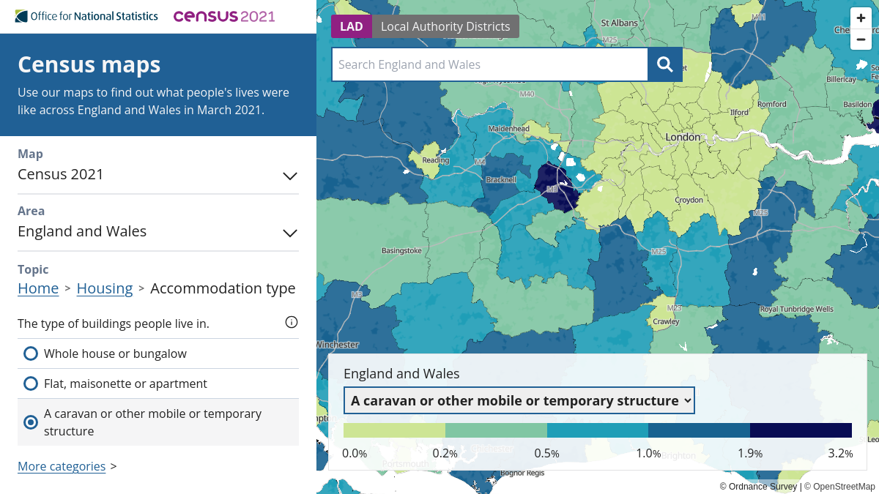This screenshot has height=494, width=879.
Task: Open the Ordnance Survey attribution link
Action: click(763, 486)
